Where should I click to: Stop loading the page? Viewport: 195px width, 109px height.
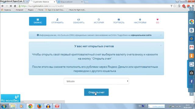click(11, 6)
